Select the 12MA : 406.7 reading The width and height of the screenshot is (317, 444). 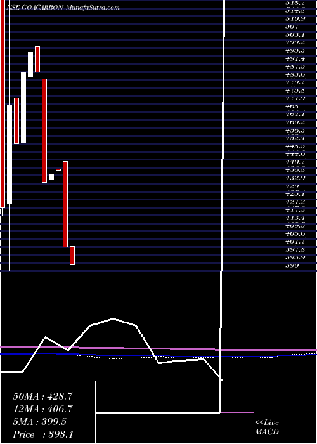click(42, 409)
